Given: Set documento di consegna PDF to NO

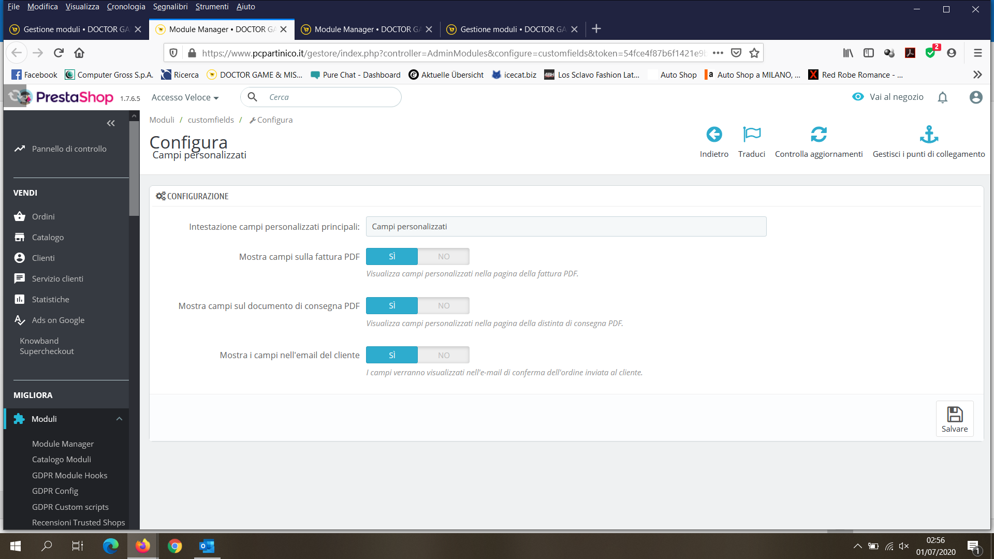Looking at the screenshot, I should [444, 306].
